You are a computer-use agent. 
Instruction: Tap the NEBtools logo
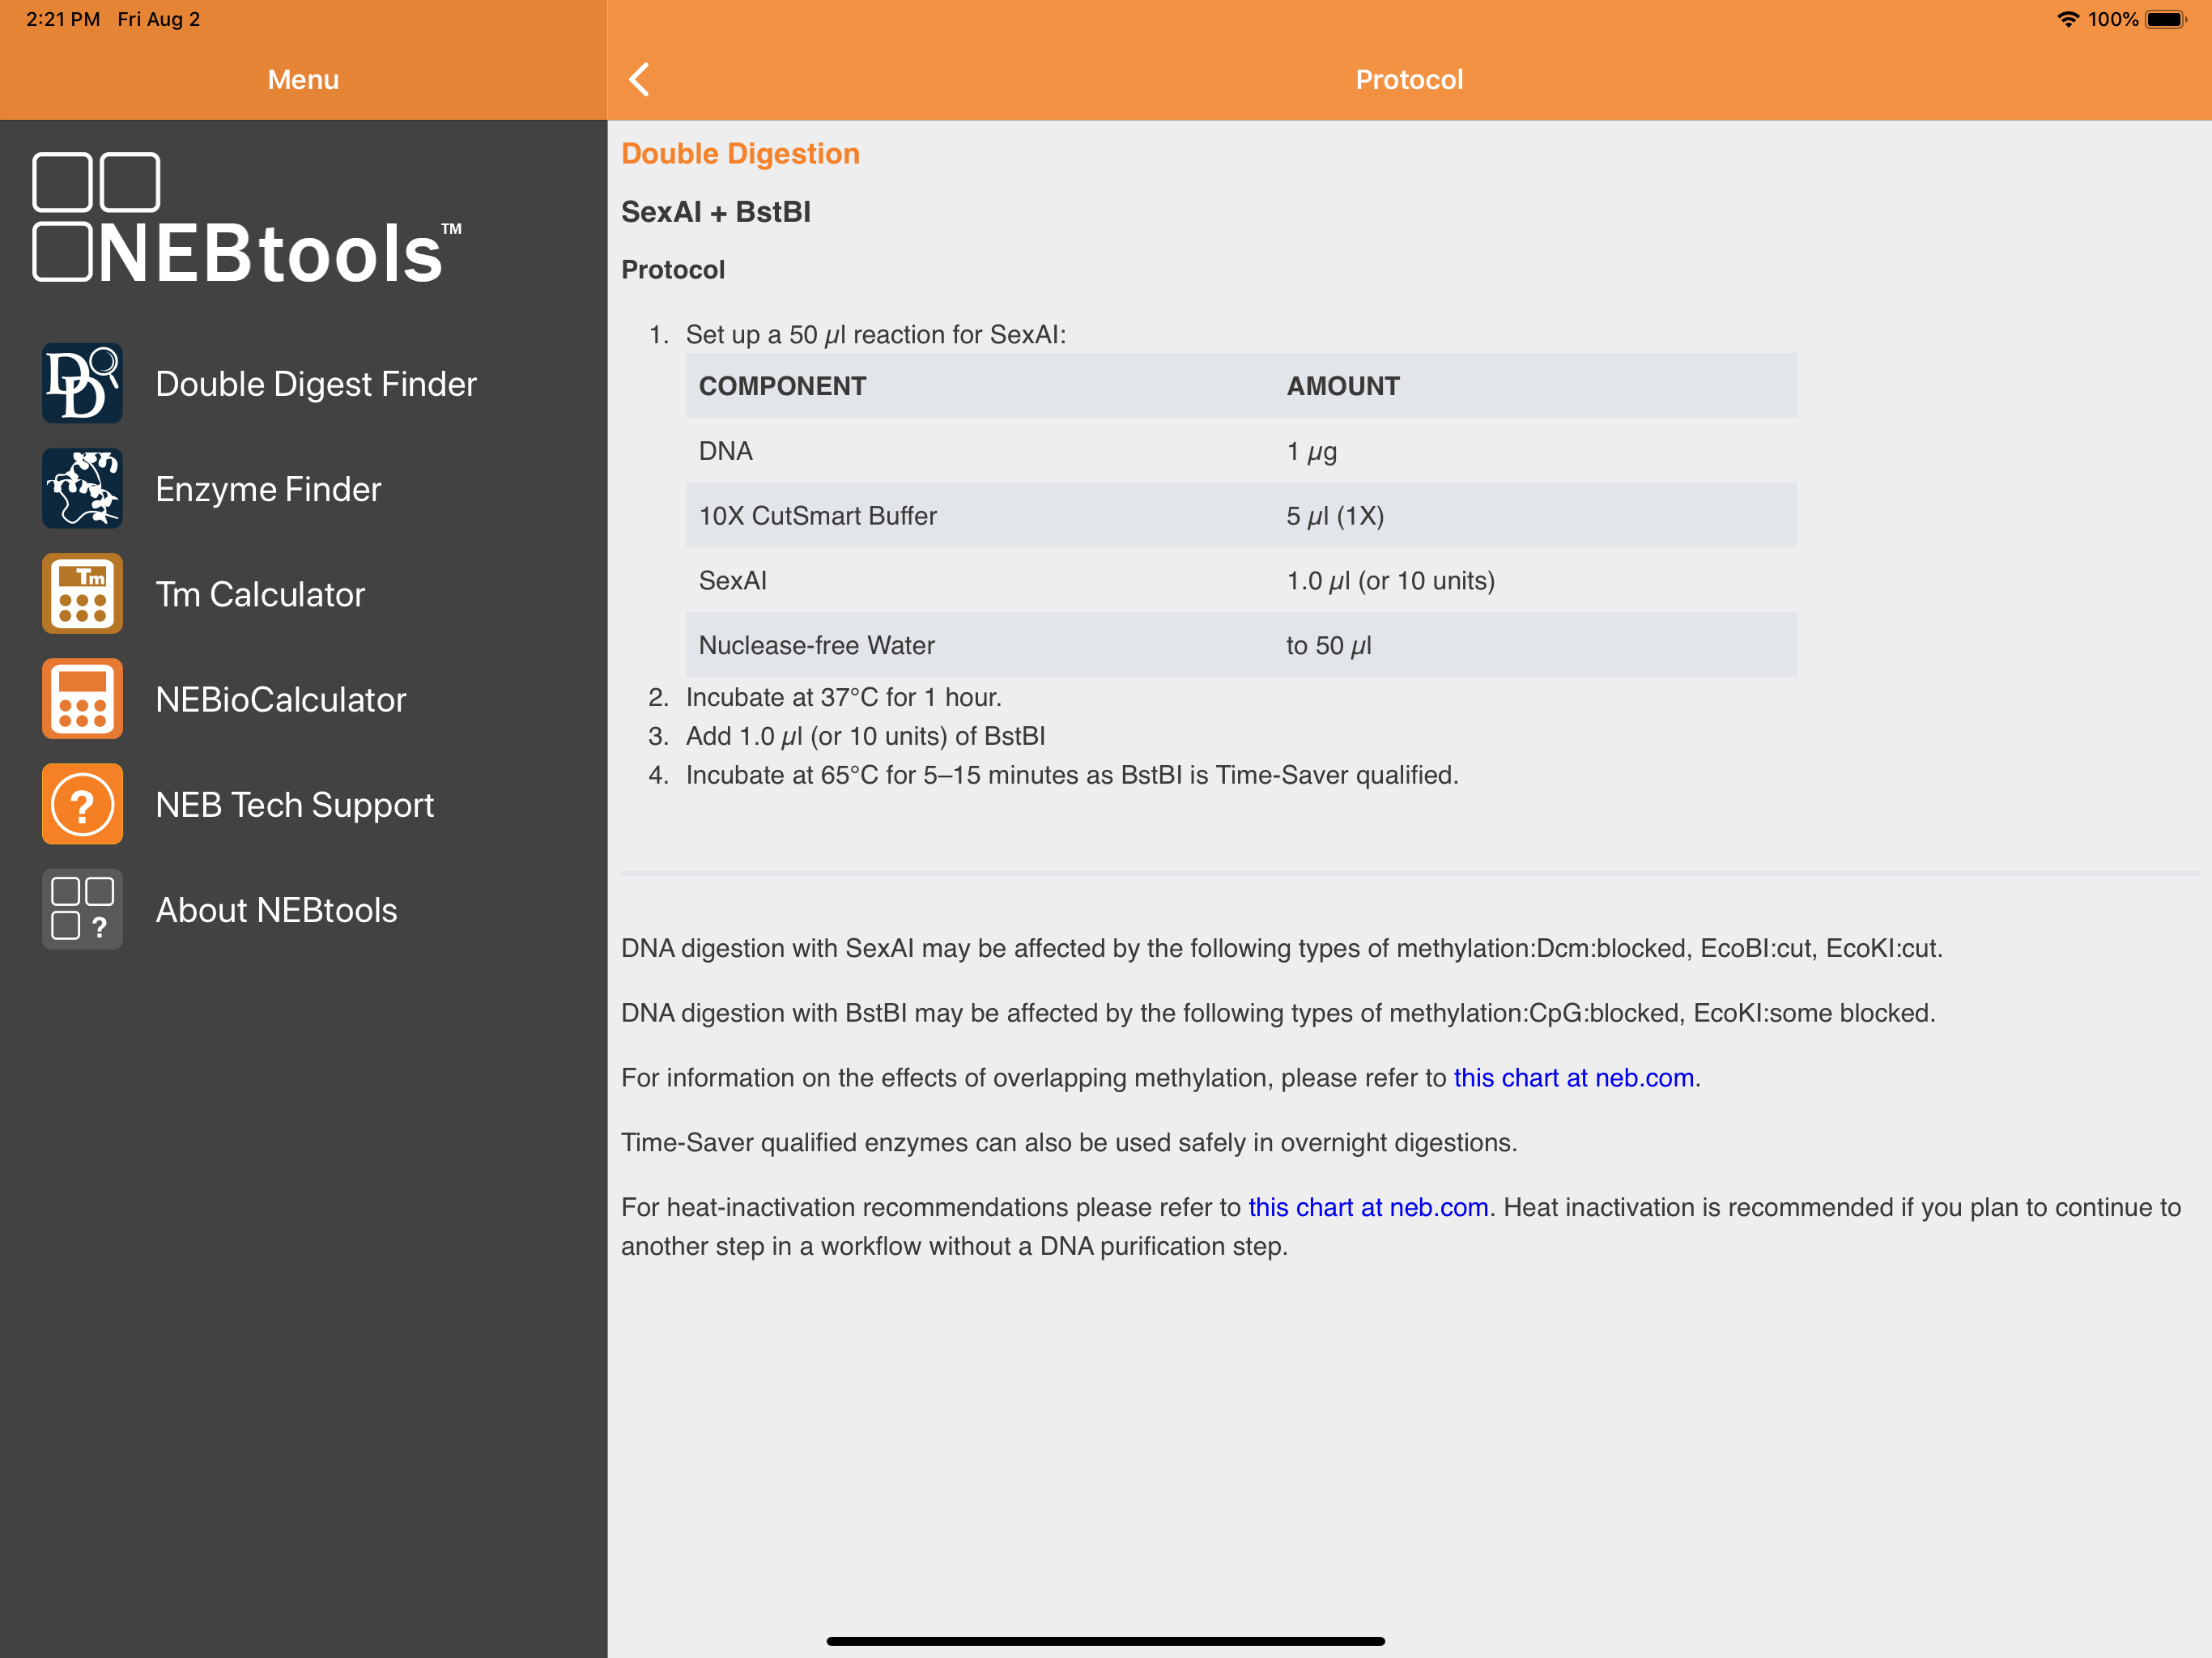(x=247, y=218)
